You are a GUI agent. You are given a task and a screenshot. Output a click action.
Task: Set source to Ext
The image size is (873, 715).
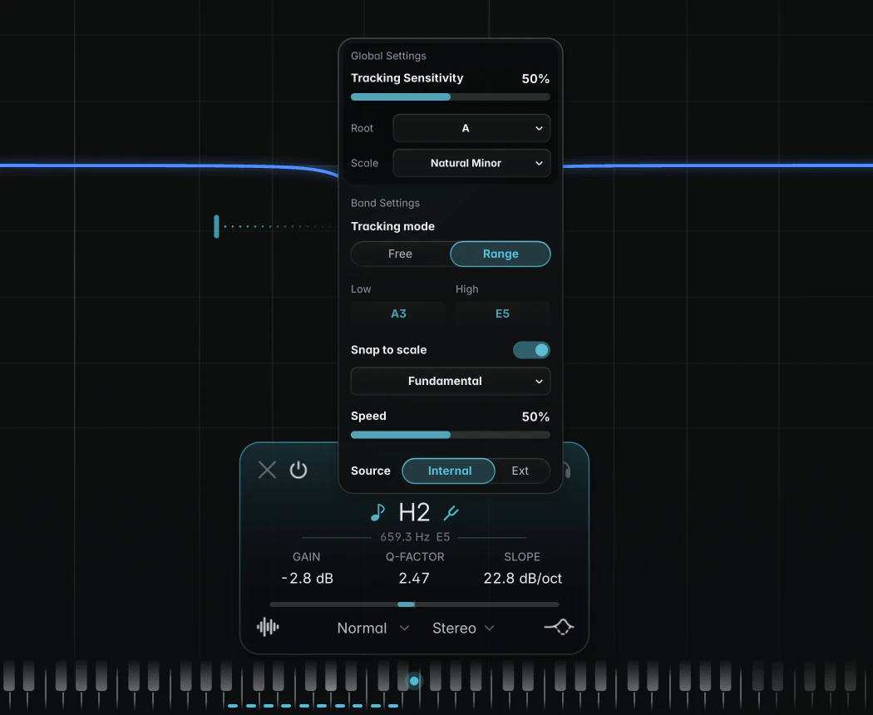[x=520, y=471]
